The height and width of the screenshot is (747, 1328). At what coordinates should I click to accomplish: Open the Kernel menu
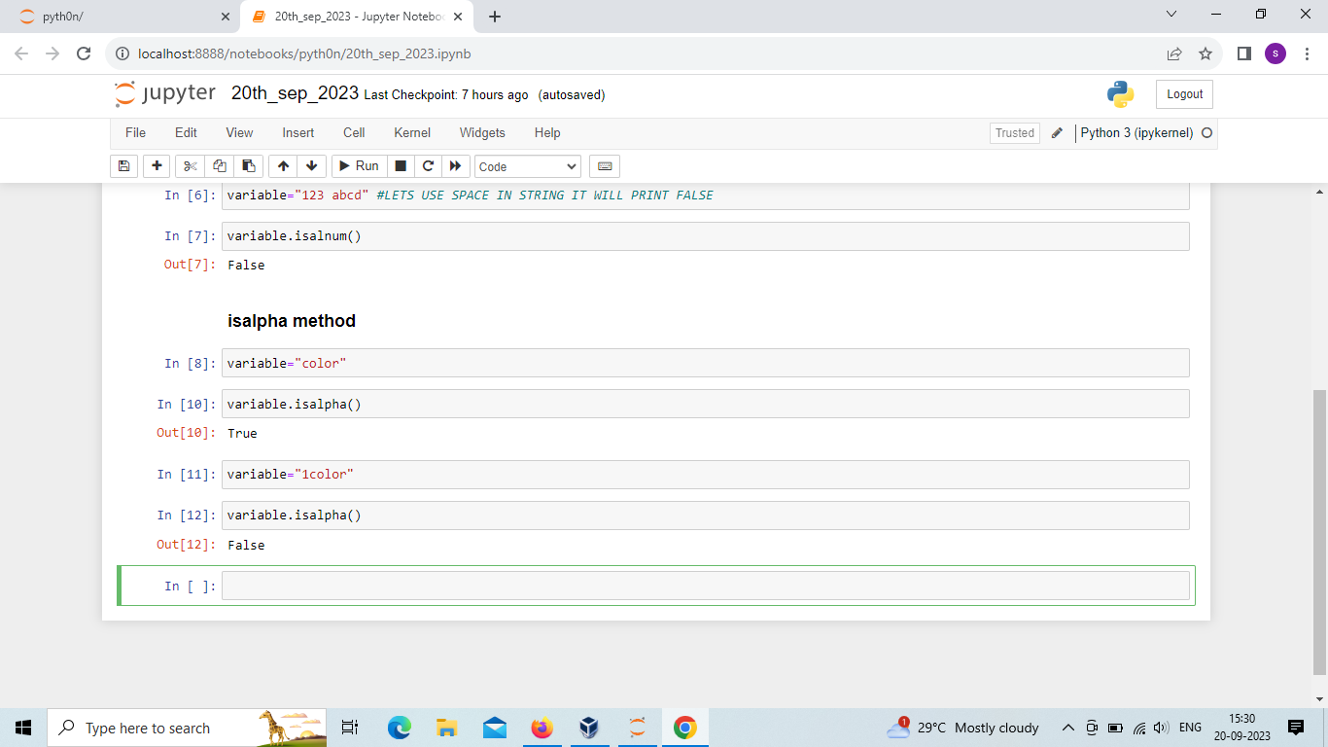tap(411, 132)
